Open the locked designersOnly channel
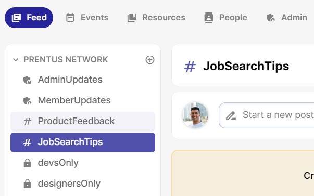Image resolution: width=314 pixels, height=196 pixels. pyautogui.click(x=83, y=184)
